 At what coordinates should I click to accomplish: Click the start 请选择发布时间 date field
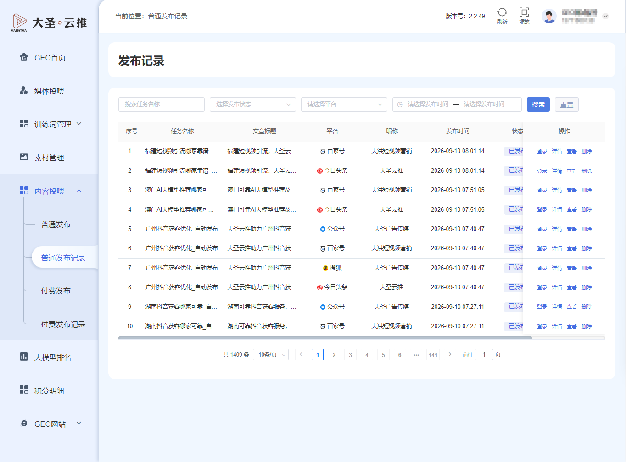428,104
